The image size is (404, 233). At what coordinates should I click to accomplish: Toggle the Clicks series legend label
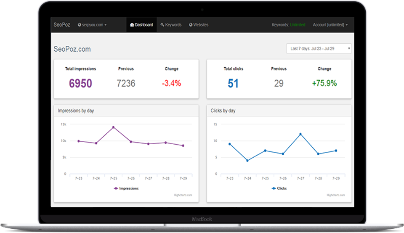point(282,188)
